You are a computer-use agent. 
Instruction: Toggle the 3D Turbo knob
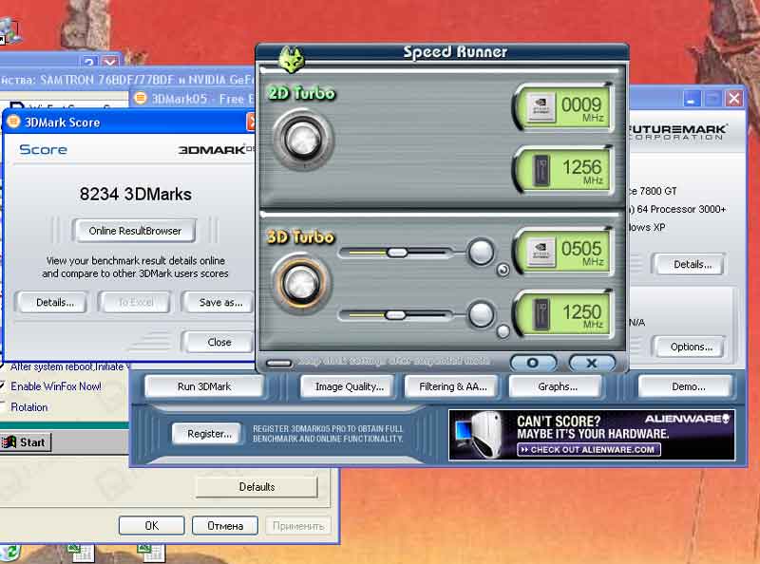301,284
